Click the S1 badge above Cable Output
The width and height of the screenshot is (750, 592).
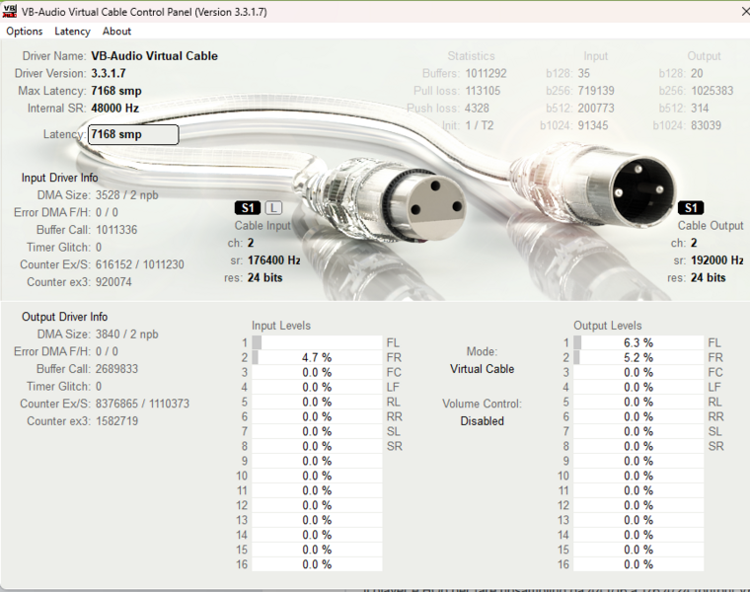coord(691,208)
